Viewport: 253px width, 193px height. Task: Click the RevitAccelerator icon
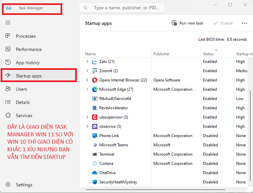(94, 108)
